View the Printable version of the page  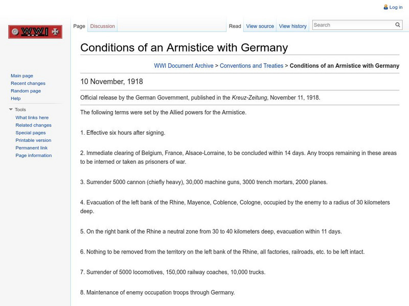point(33,140)
